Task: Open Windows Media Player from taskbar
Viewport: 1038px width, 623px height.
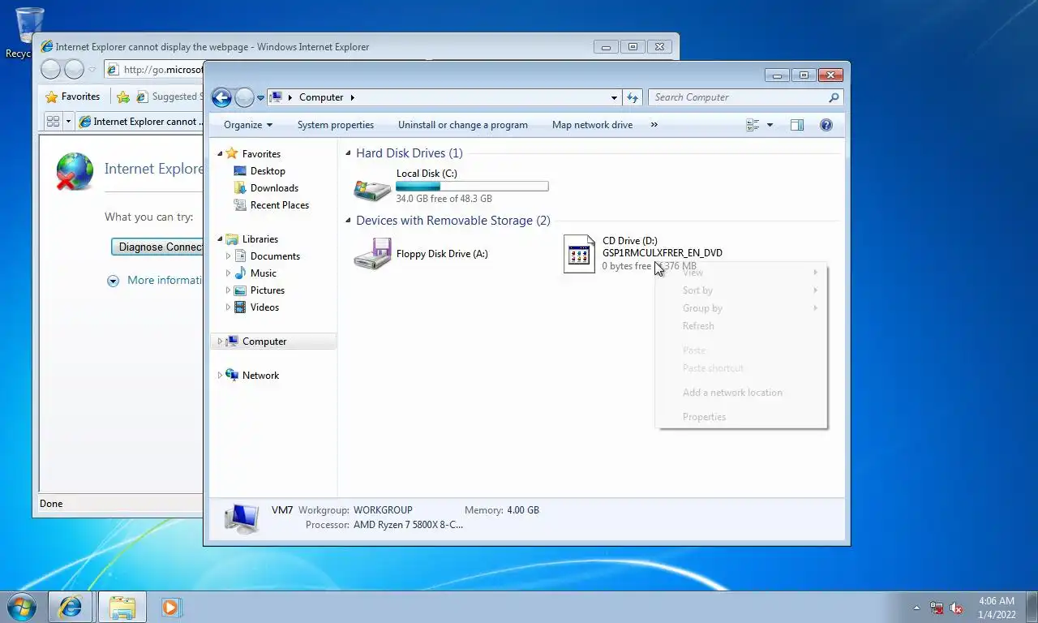Action: coord(171,607)
